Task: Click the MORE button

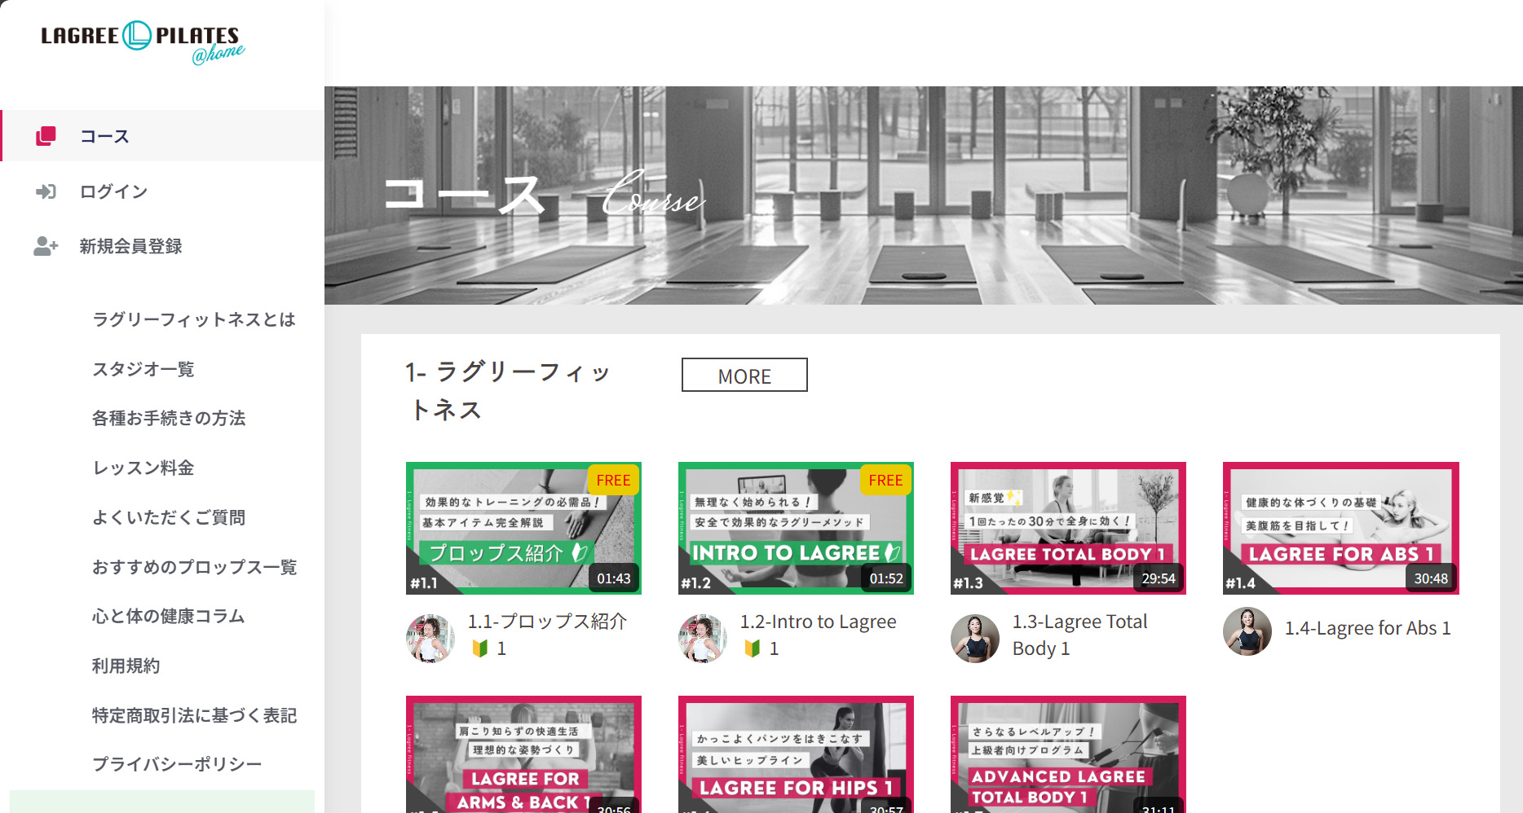Action: pyautogui.click(x=744, y=375)
